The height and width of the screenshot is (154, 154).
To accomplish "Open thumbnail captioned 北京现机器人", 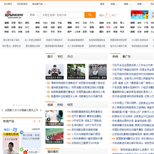I will 98,71.
